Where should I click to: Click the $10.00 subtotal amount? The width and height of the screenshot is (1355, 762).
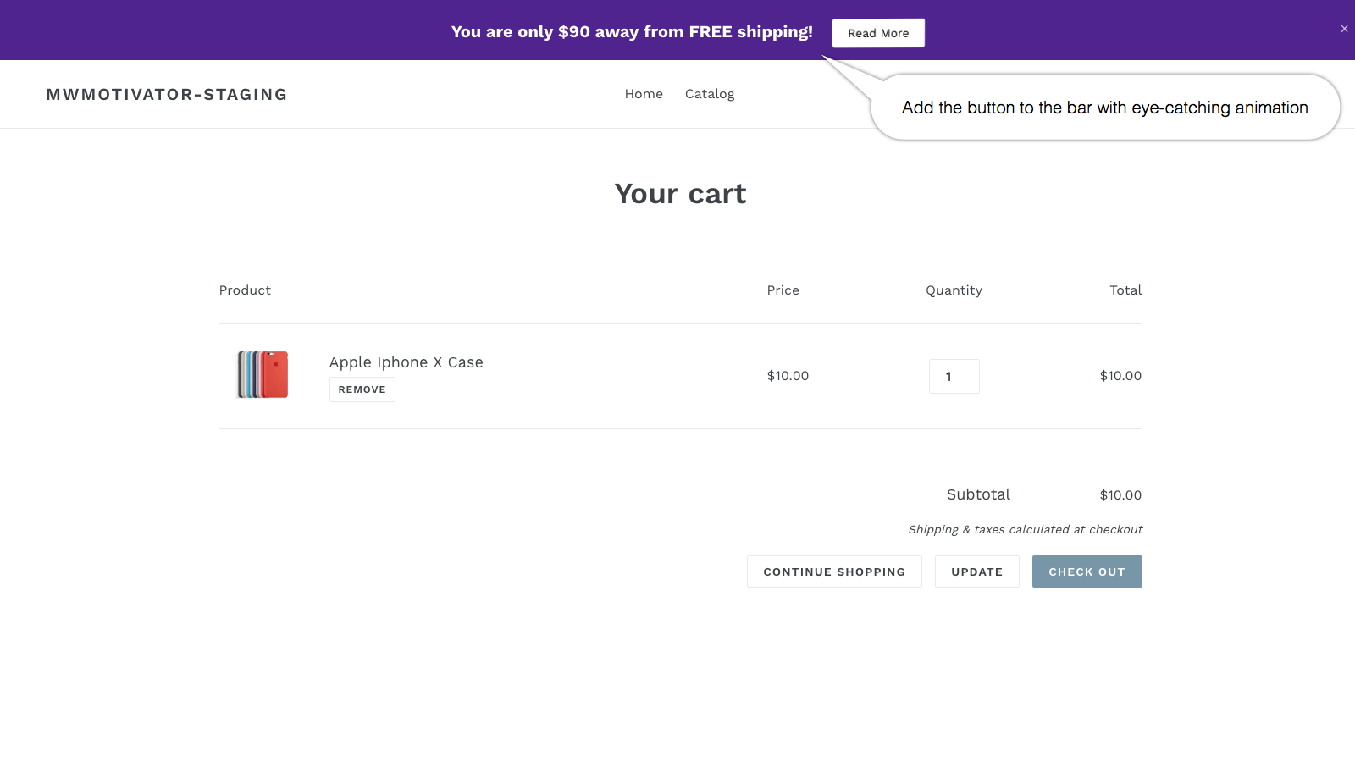click(1120, 494)
